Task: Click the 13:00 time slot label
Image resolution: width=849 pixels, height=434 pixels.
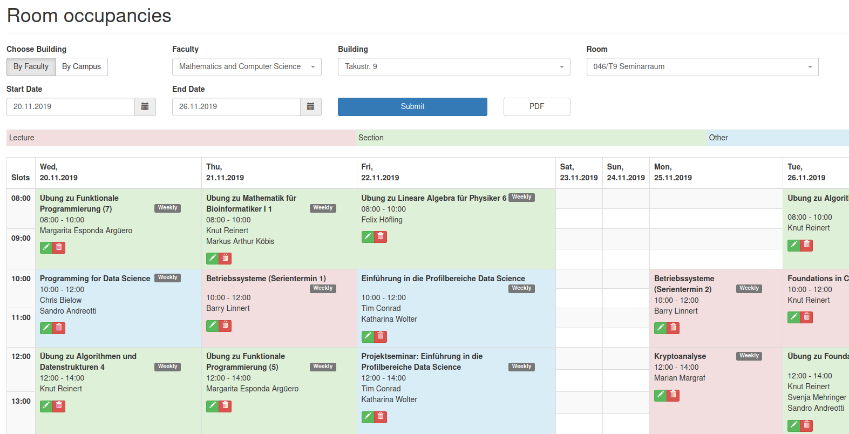Action: [21, 402]
